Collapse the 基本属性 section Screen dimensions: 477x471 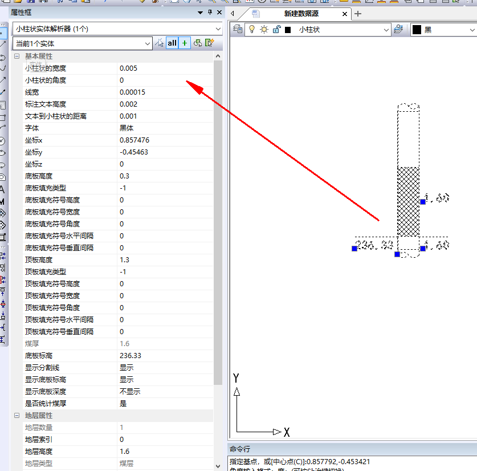(17, 56)
